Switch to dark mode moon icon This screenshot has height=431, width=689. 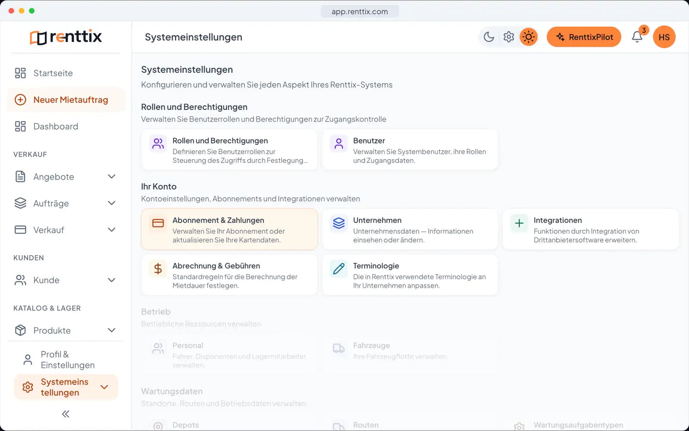point(489,37)
